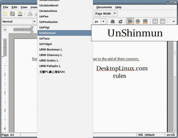Viewport: 178px width, 138px height.
Task: Click the INS status bar indicator
Action: tap(140, 135)
